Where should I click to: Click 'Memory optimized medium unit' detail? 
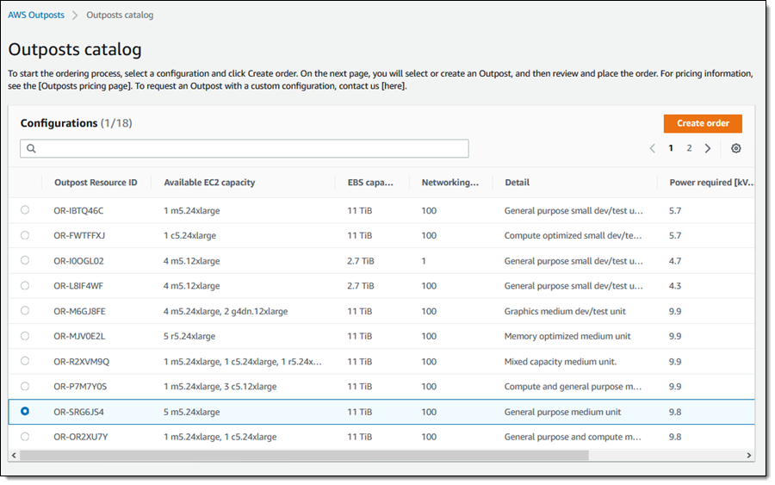567,336
